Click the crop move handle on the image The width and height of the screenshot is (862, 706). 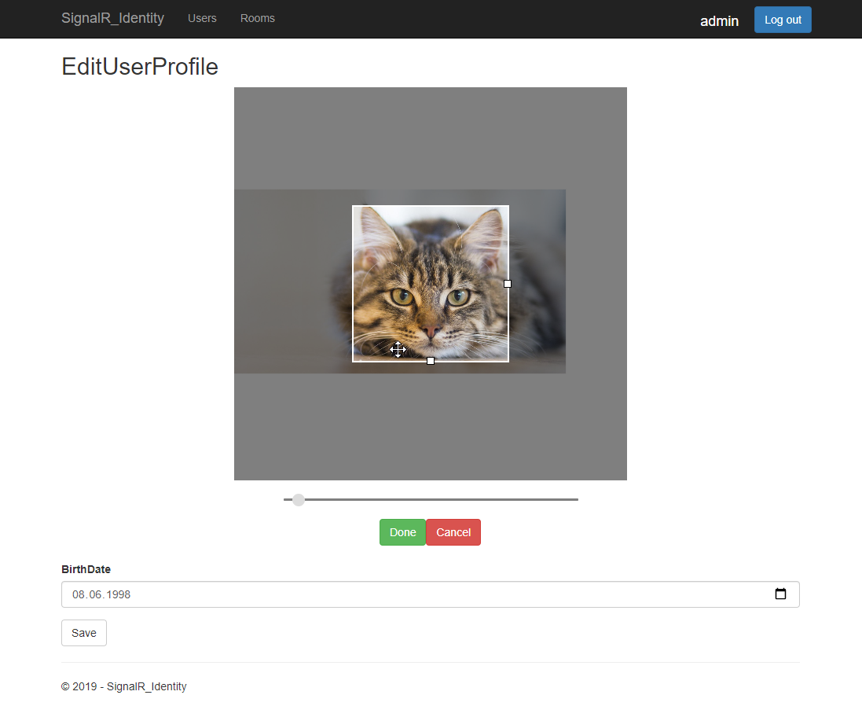pyautogui.click(x=398, y=350)
